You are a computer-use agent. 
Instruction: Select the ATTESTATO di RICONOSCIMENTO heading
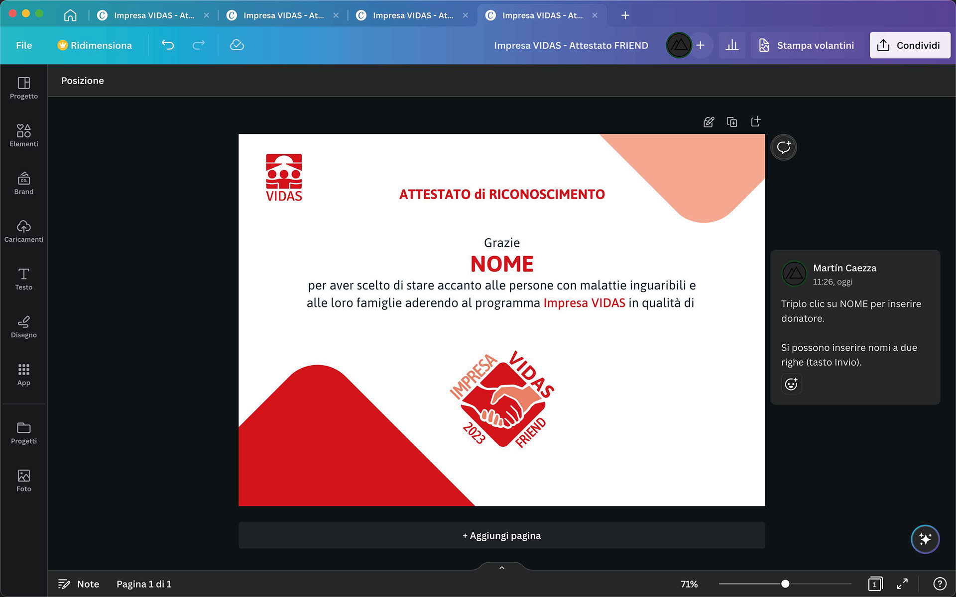pyautogui.click(x=502, y=194)
